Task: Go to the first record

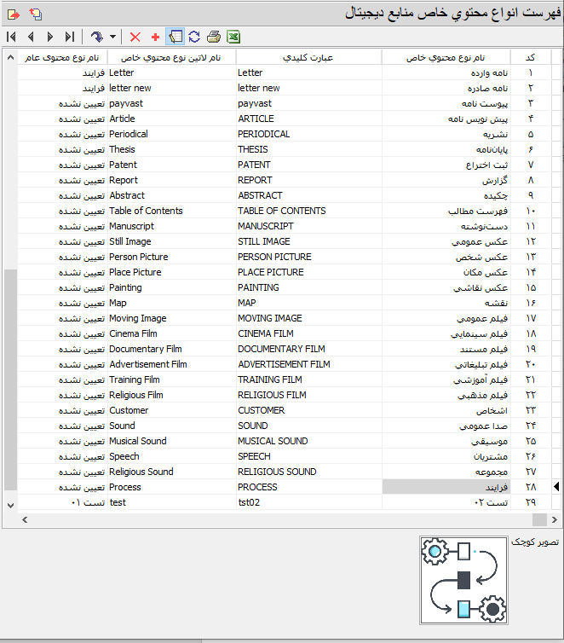Action: (x=11, y=37)
